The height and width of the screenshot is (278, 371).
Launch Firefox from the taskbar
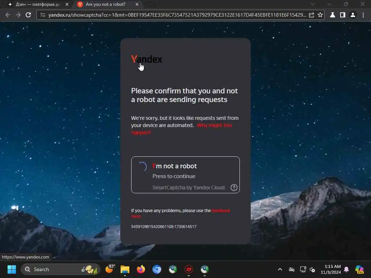click(141, 269)
